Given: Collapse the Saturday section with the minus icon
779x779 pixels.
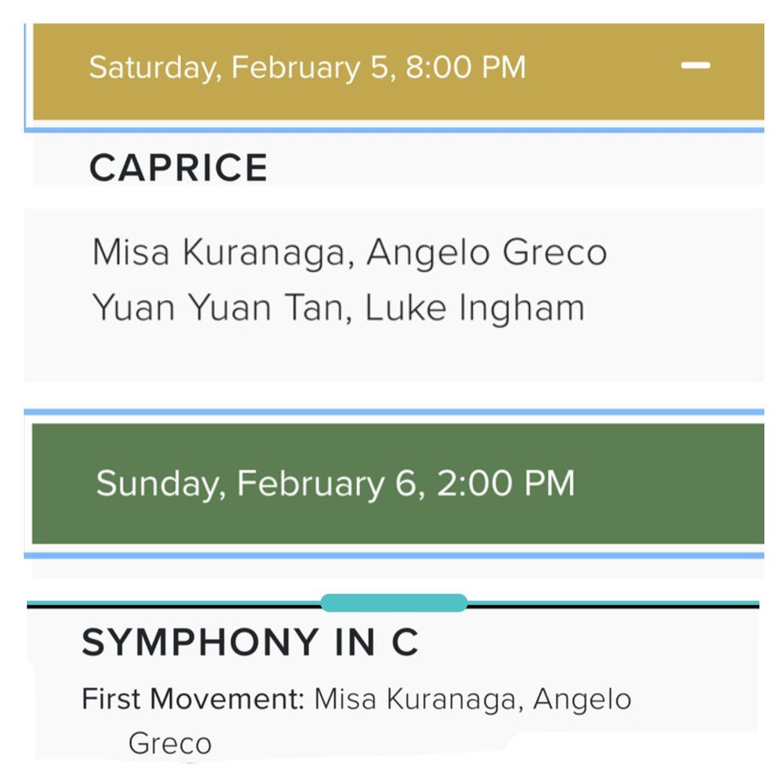Looking at the screenshot, I should (695, 66).
